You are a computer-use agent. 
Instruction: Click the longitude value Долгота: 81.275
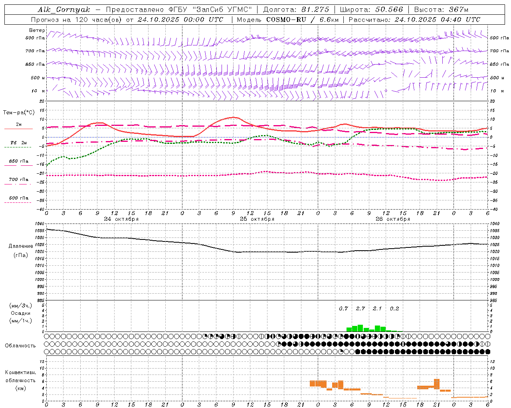[296, 10]
